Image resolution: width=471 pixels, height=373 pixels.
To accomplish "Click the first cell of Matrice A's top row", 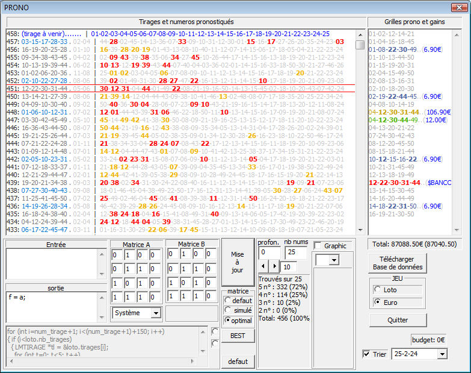I will click(x=117, y=255).
